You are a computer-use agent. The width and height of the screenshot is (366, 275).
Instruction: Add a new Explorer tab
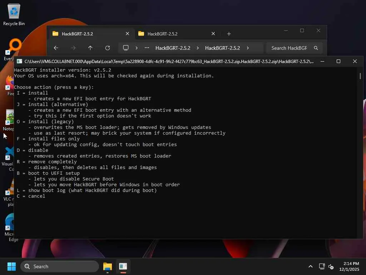tap(229, 34)
